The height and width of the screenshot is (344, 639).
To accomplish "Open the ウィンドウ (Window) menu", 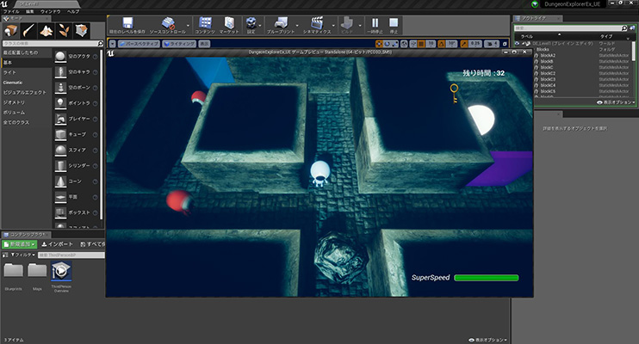I will pyautogui.click(x=51, y=11).
